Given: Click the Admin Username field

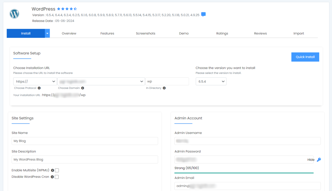Looking at the screenshot, I should click(248, 141).
